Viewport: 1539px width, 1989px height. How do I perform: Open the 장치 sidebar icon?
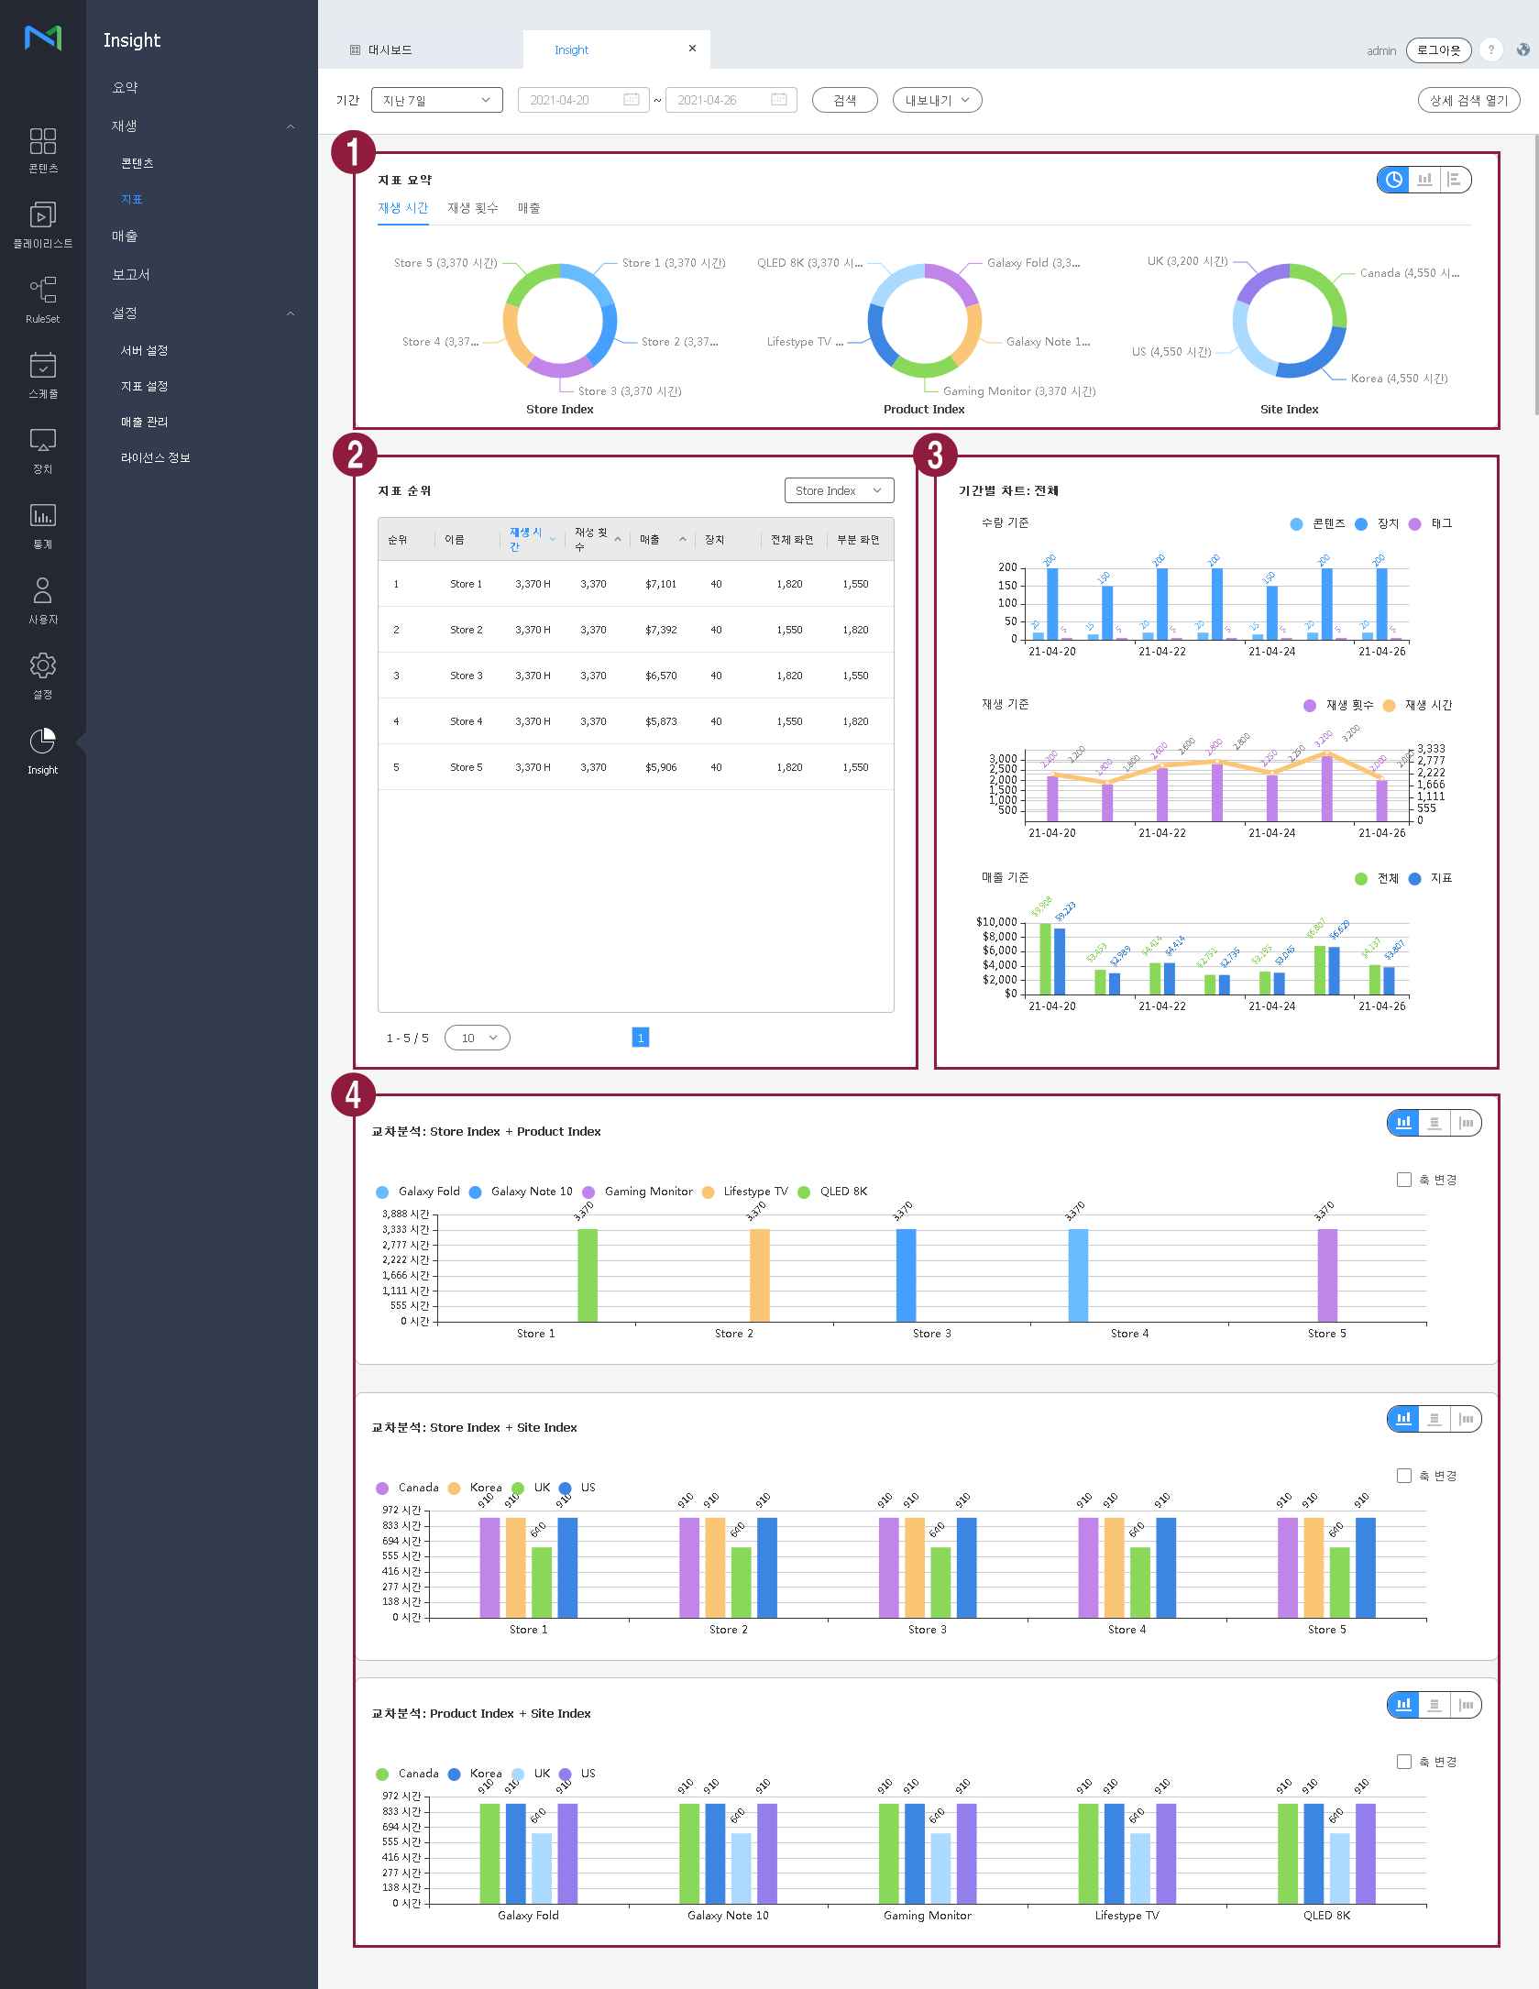tap(42, 451)
